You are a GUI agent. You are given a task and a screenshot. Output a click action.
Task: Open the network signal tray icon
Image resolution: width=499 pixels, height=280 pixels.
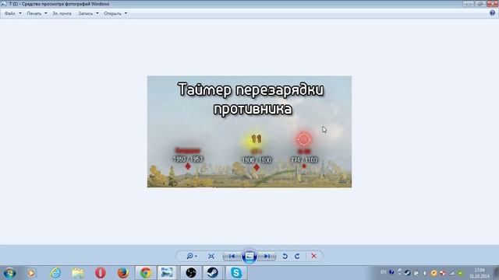coord(452,273)
